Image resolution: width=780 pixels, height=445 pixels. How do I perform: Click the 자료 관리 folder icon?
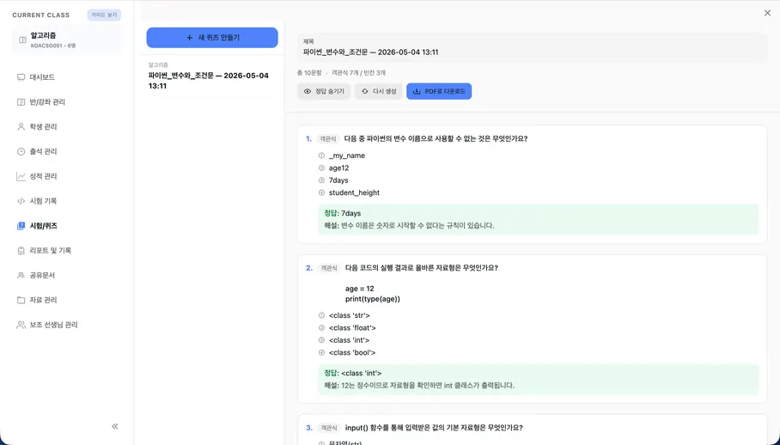tap(21, 300)
